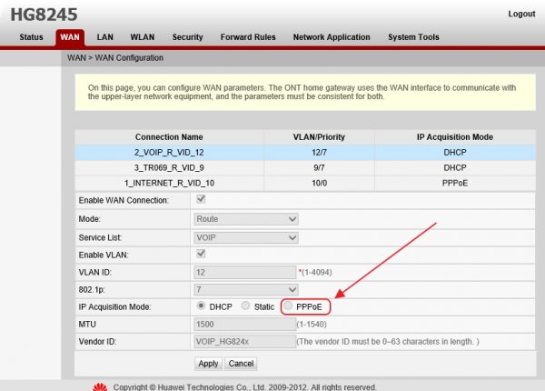Click the DHCP cell in the 3_TR069_R_VID_9 row

click(455, 167)
